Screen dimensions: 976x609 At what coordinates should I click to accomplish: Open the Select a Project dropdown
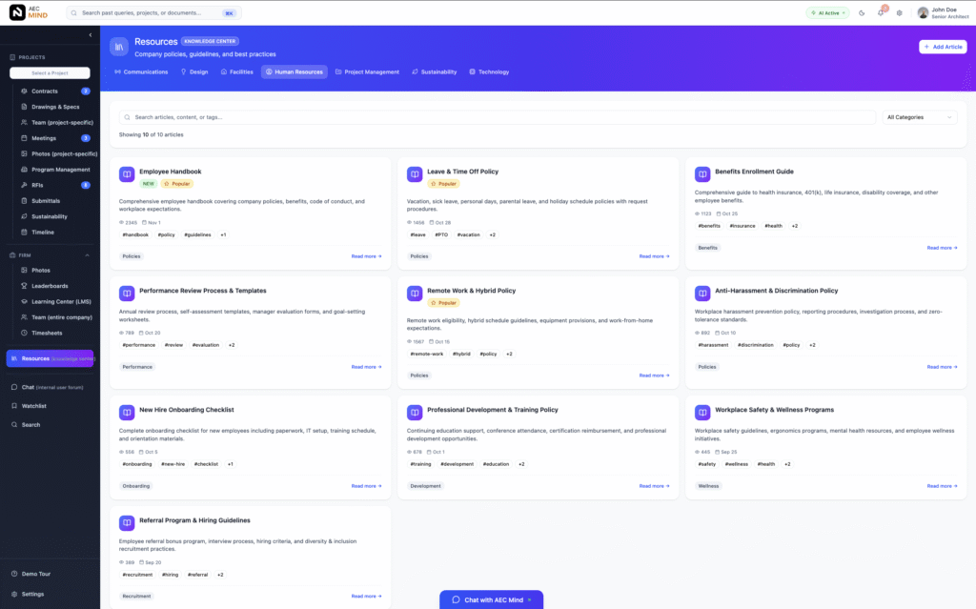click(x=50, y=72)
